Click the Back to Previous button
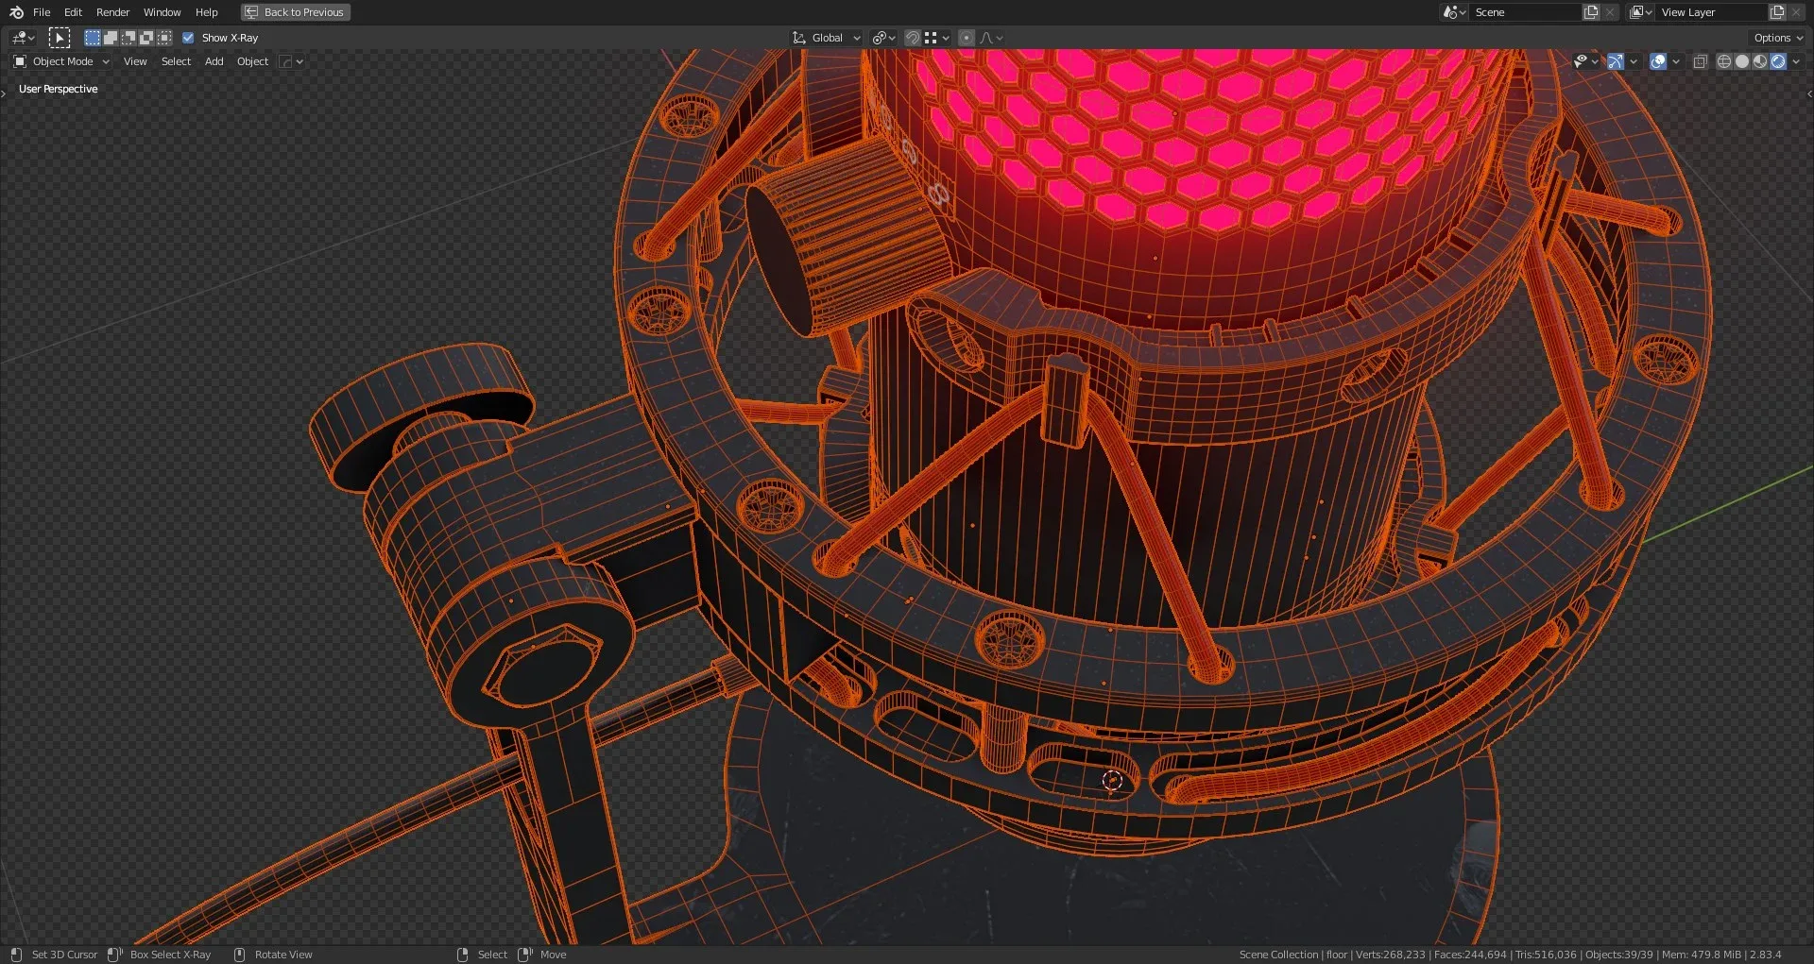This screenshot has height=964, width=1814. coord(295,12)
